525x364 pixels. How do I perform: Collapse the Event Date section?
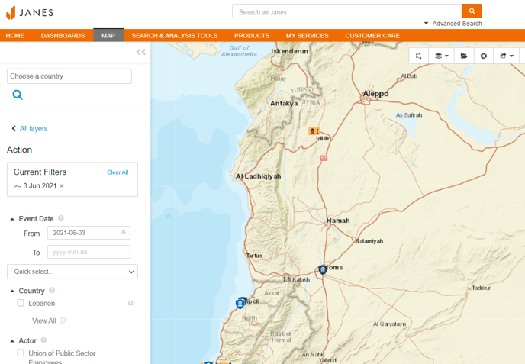point(12,219)
